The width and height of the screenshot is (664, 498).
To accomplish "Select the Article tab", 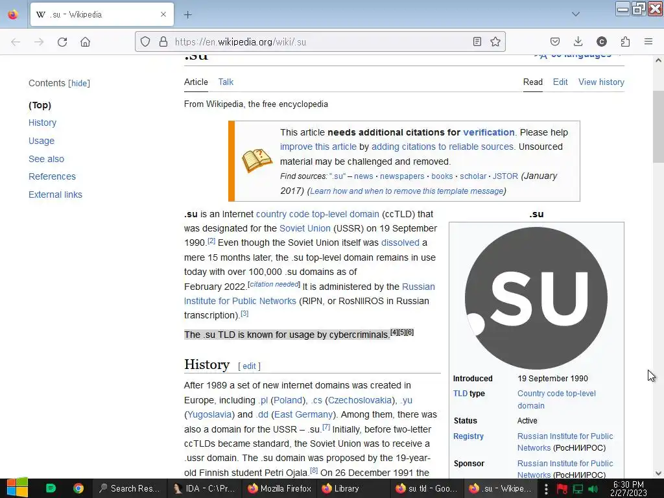I will coord(196,82).
